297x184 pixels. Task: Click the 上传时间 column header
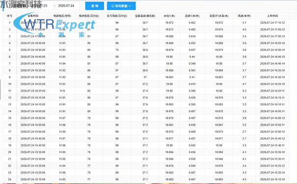coord(272,16)
